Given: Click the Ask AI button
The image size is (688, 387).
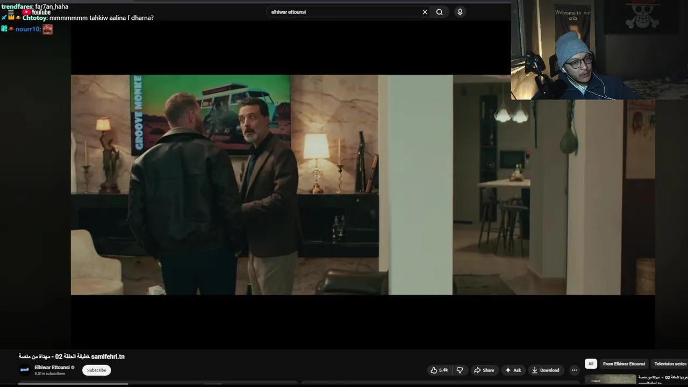Looking at the screenshot, I should tap(513, 370).
